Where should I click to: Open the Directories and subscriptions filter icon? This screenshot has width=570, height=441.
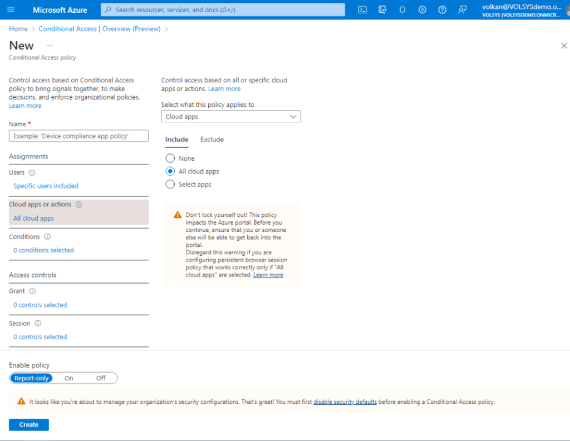tap(382, 10)
